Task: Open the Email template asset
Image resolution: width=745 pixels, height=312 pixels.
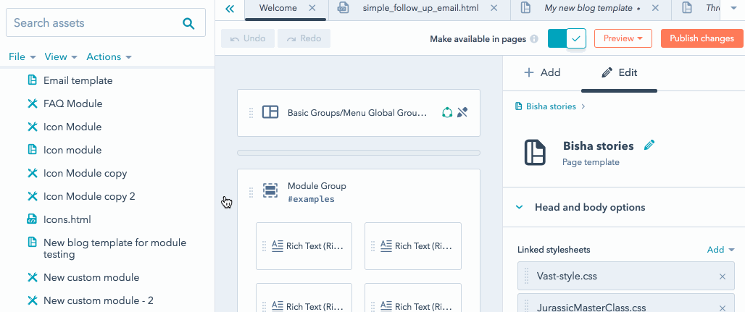Action: (78, 80)
